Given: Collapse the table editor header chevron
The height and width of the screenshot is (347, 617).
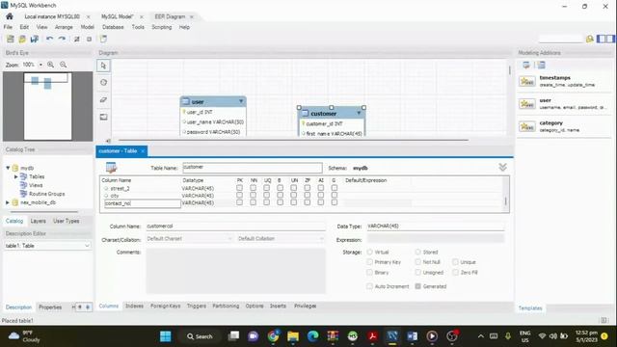Looking at the screenshot, I should coord(502,167).
